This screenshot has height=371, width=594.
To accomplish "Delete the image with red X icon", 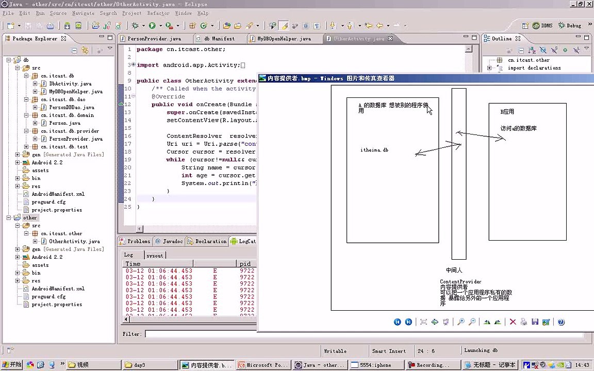I will click(513, 322).
